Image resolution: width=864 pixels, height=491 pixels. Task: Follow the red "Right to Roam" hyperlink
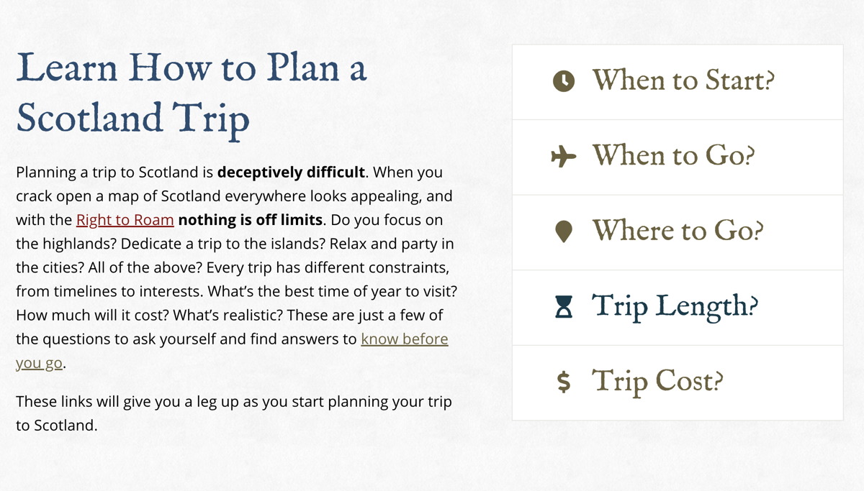125,220
